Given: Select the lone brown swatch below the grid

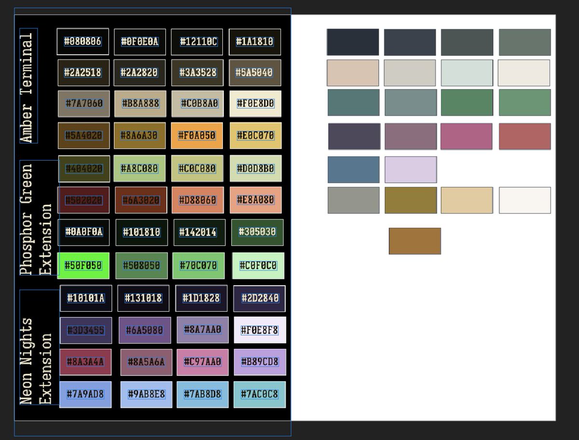Looking at the screenshot, I should [x=415, y=241].
